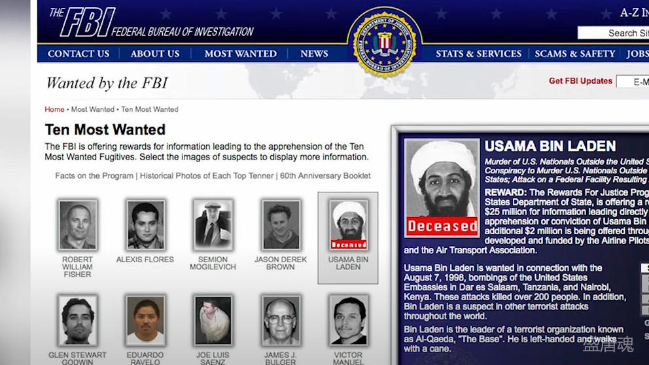
Task: Open Facts on the Program link
Action: 94,176
